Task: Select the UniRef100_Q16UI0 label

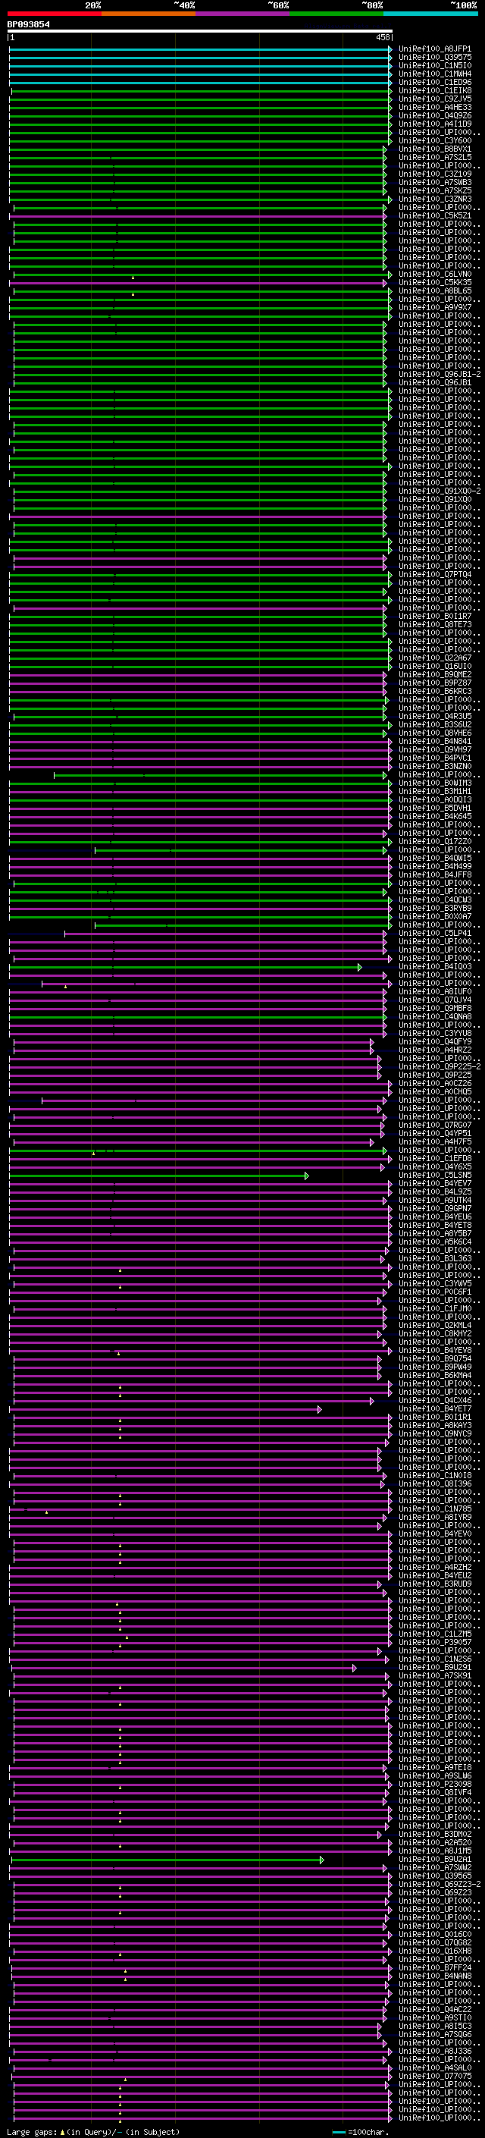Action: point(435,666)
